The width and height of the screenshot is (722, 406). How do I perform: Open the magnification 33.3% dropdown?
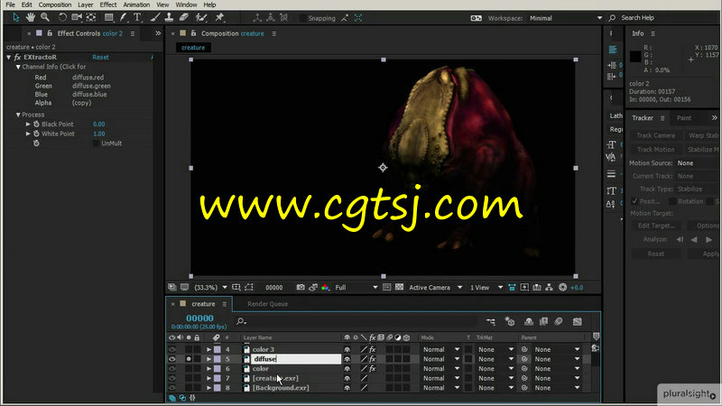tap(210, 287)
